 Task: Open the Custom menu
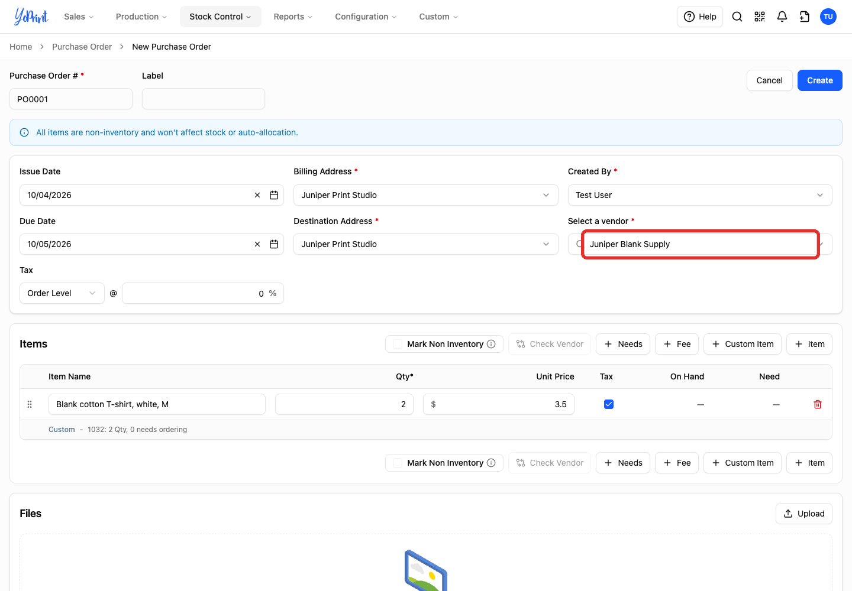click(438, 17)
